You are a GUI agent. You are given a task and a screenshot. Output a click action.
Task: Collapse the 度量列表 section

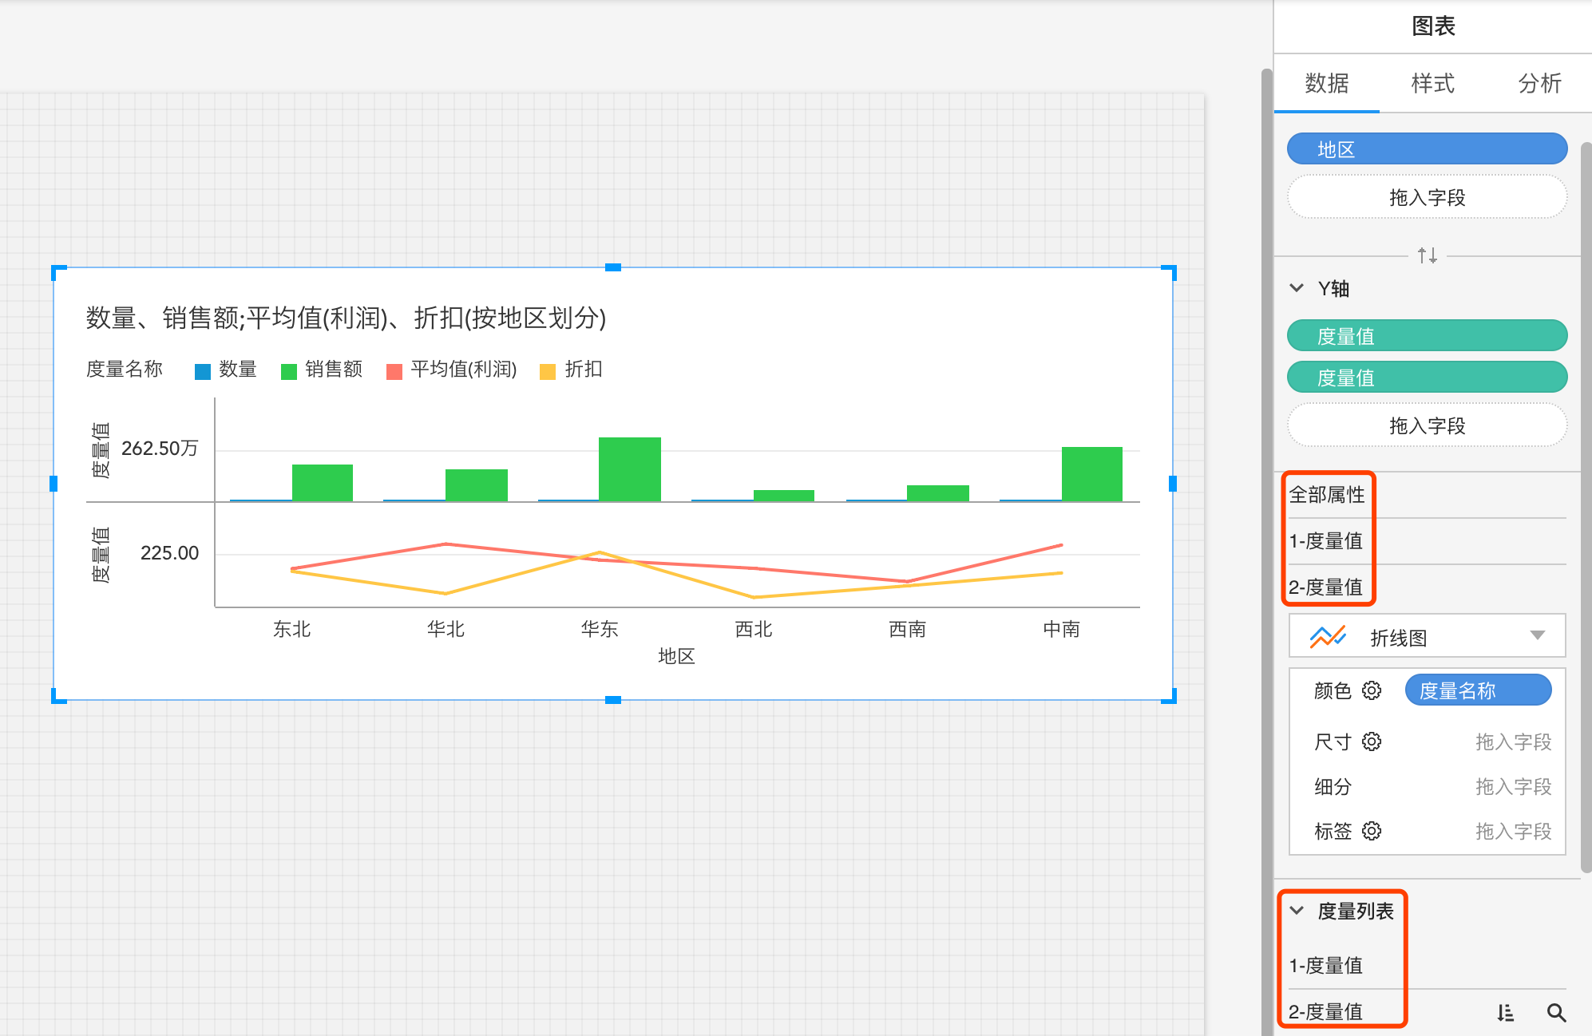click(x=1297, y=911)
